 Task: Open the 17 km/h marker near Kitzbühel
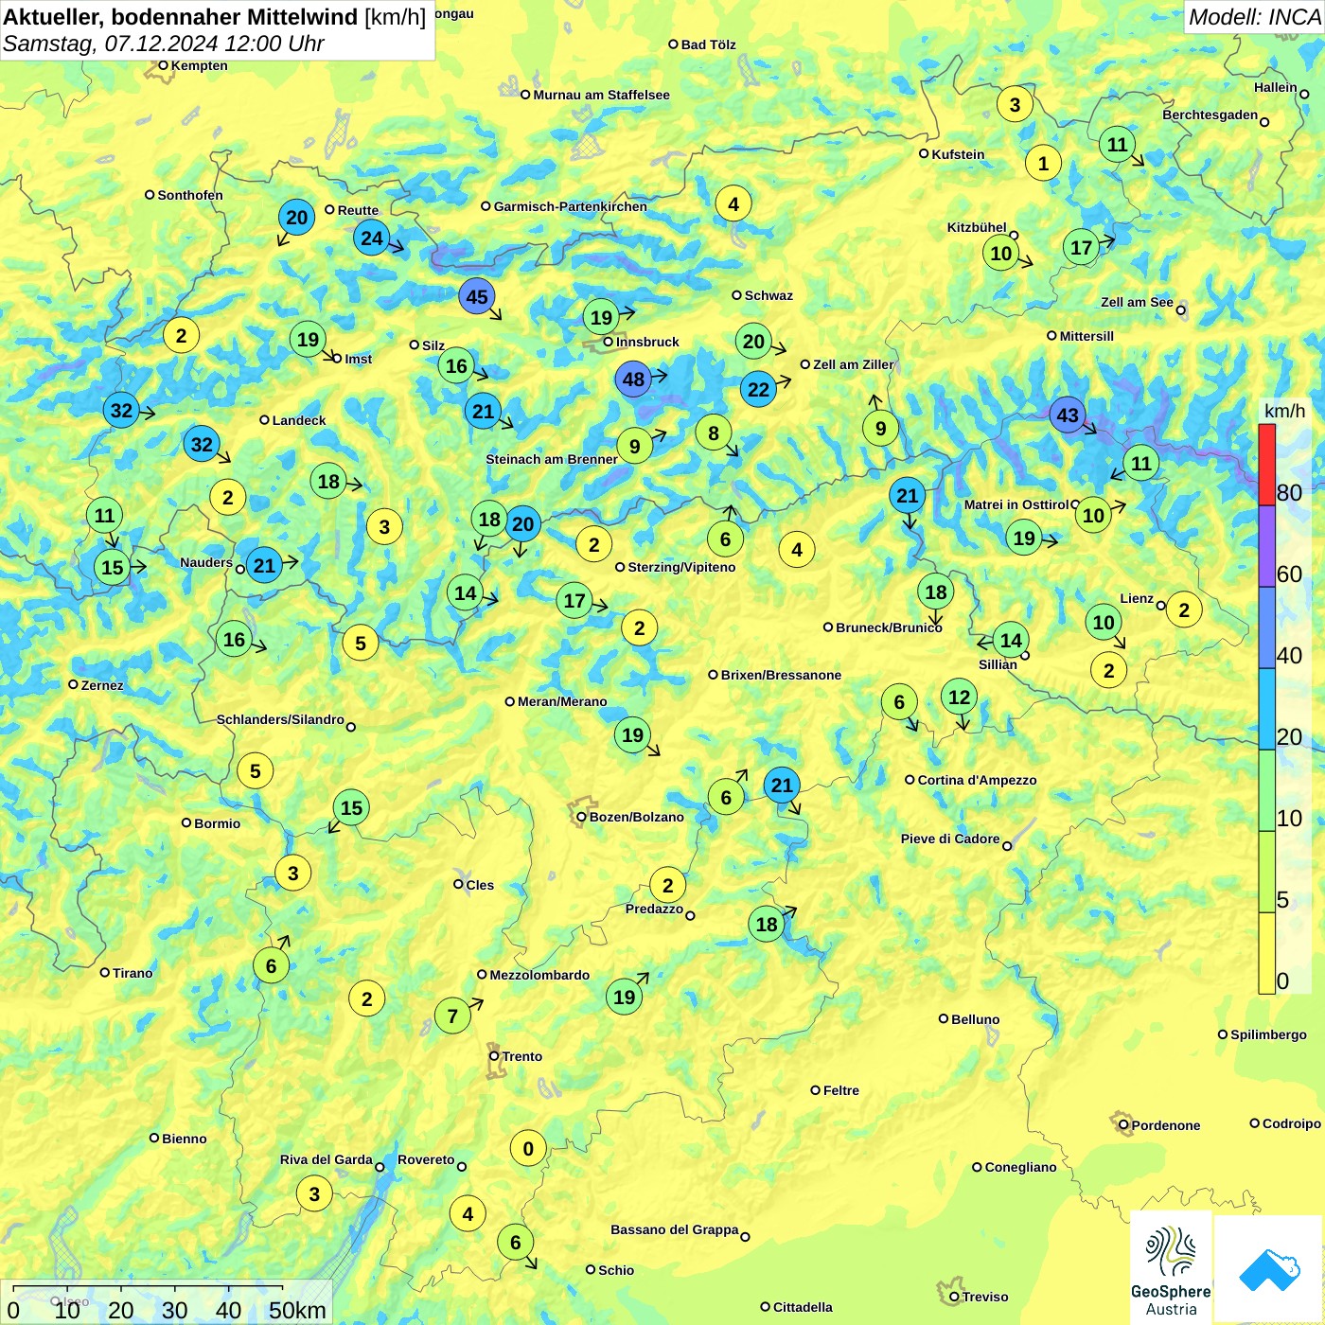[x=1081, y=248]
